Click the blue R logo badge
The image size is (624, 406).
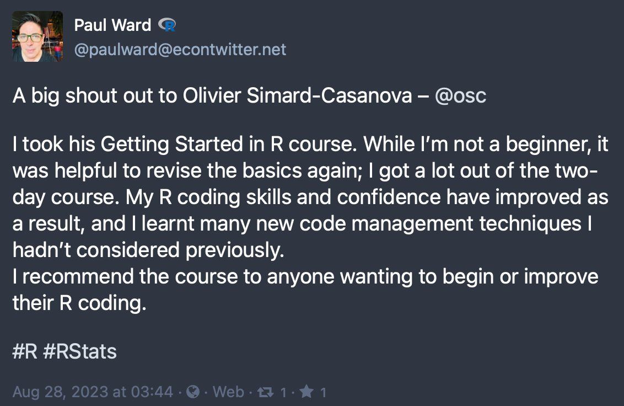click(166, 25)
